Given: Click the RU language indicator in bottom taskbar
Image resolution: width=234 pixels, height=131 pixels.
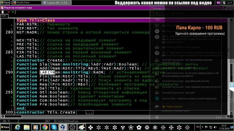Looking at the screenshot, I should coord(198,127).
